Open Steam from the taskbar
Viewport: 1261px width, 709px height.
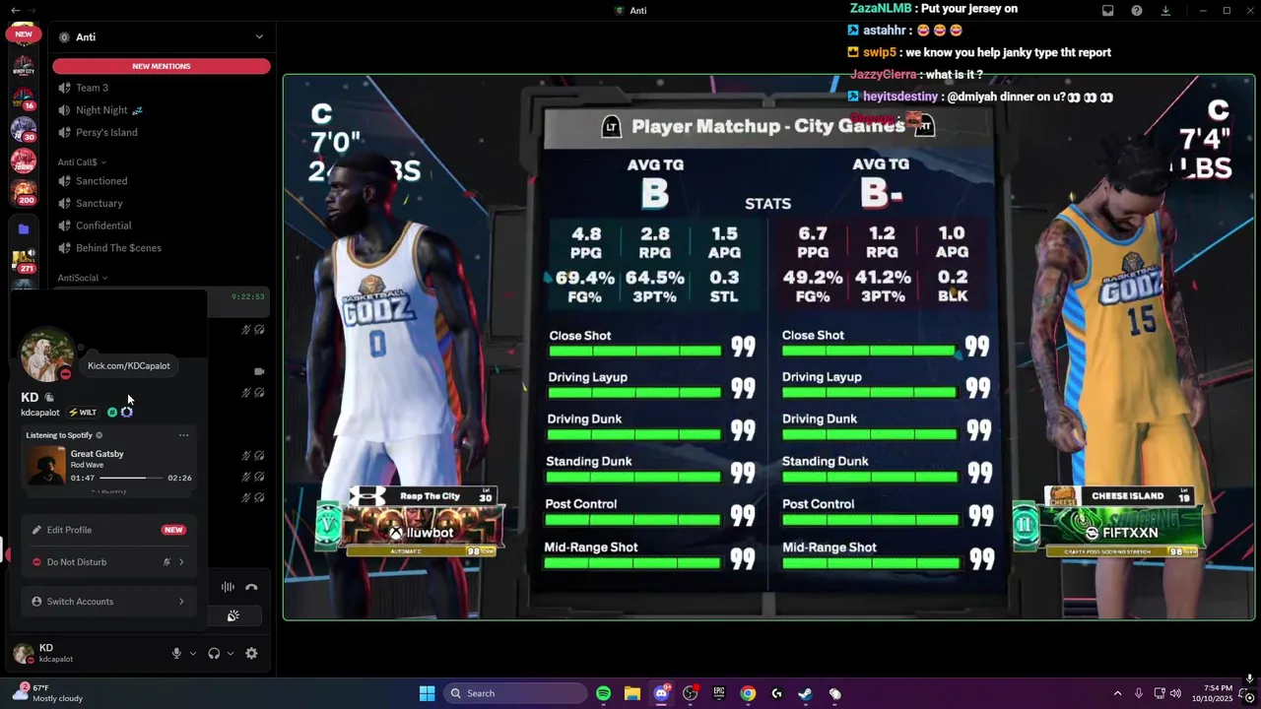tap(805, 693)
